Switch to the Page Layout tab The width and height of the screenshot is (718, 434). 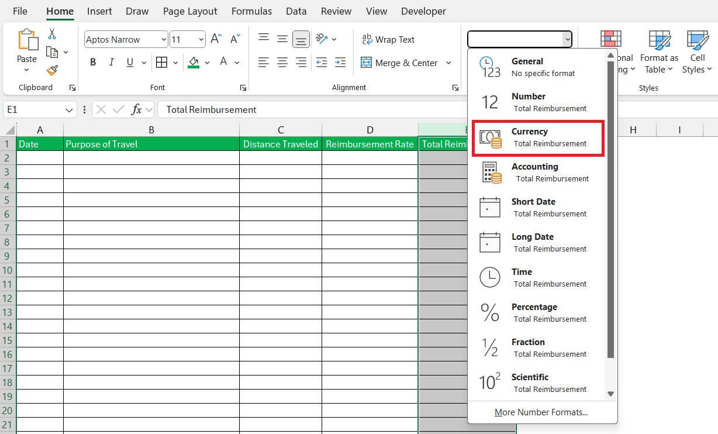[x=190, y=11]
